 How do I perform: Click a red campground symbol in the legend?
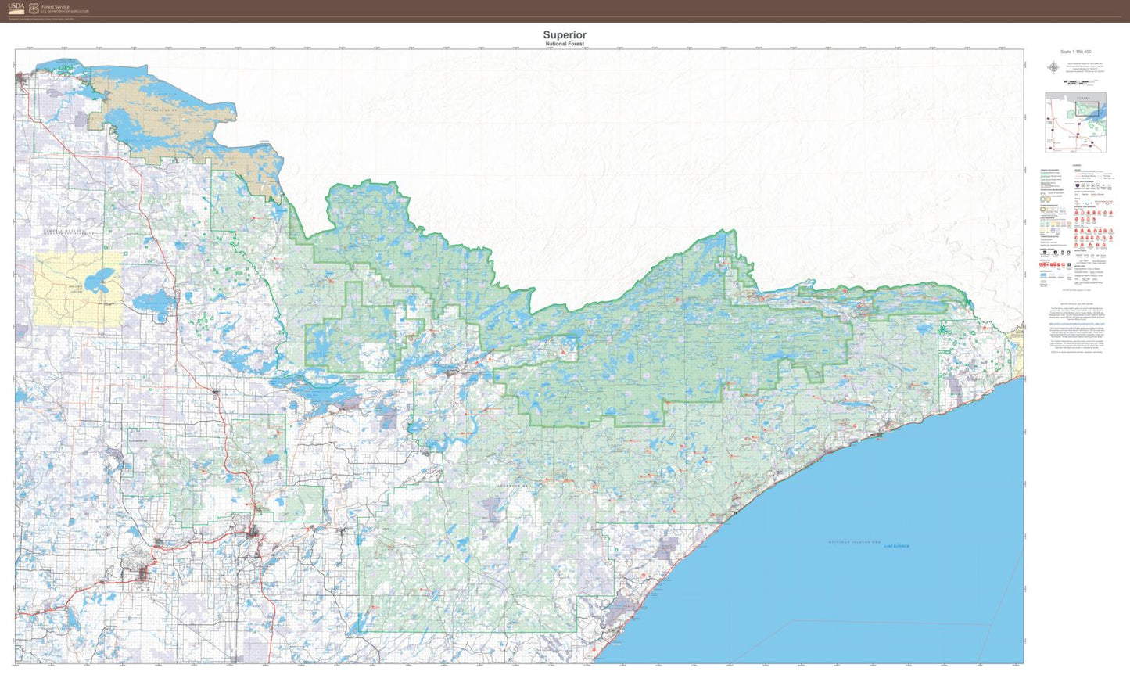(x=1078, y=212)
